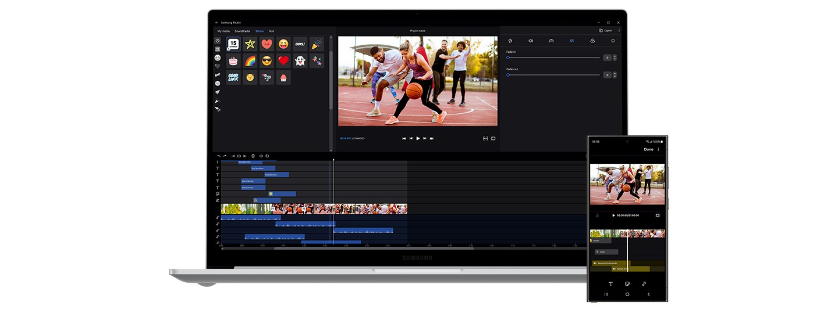Click the Export button

point(605,30)
